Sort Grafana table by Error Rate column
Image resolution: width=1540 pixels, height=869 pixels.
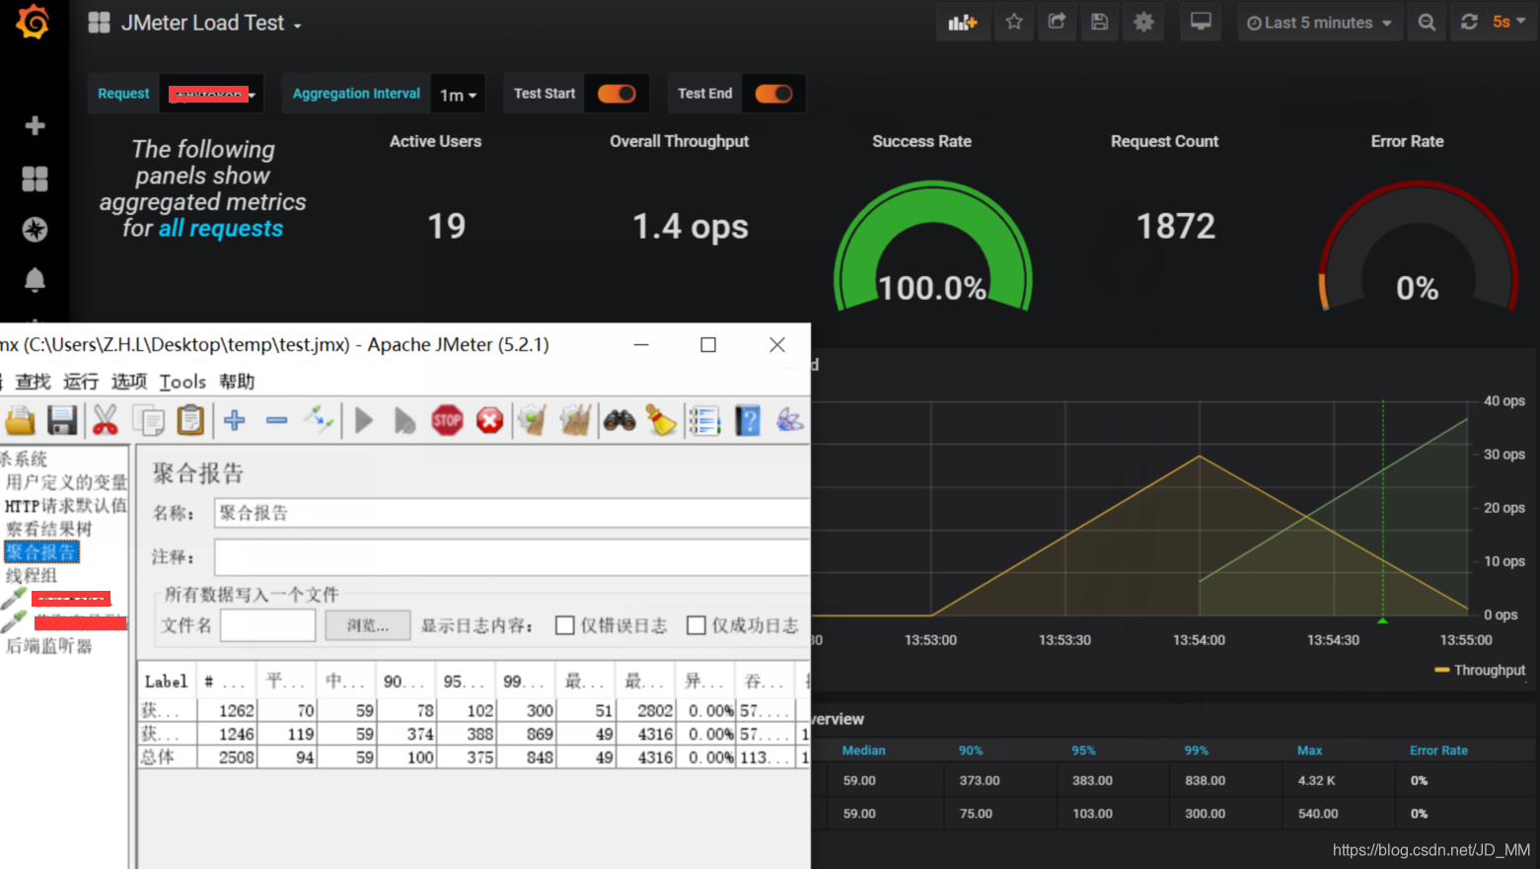click(1438, 751)
